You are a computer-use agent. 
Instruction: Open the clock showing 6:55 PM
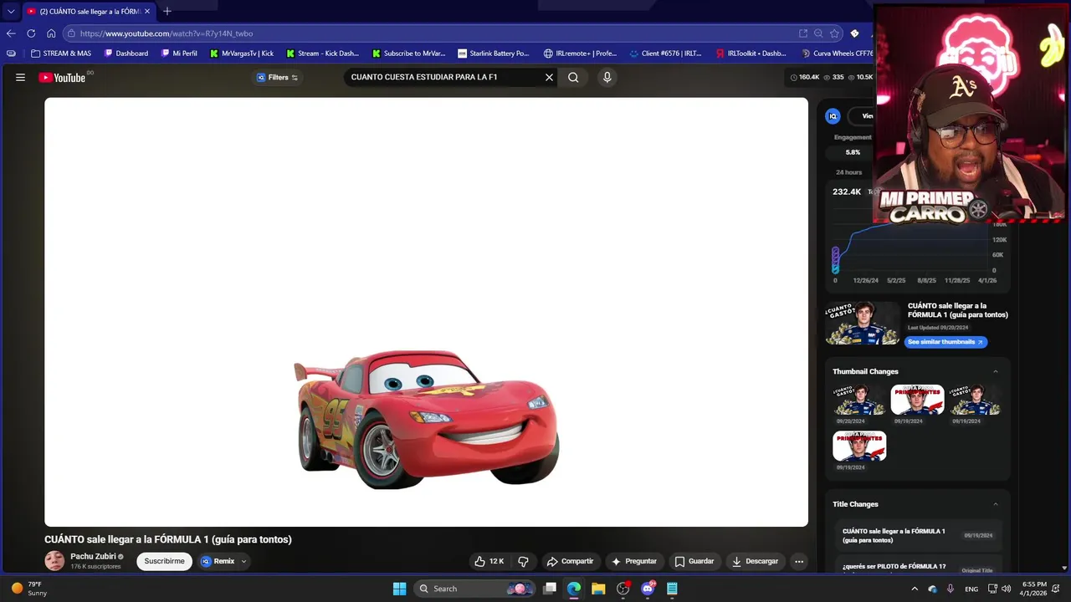pos(1034,589)
